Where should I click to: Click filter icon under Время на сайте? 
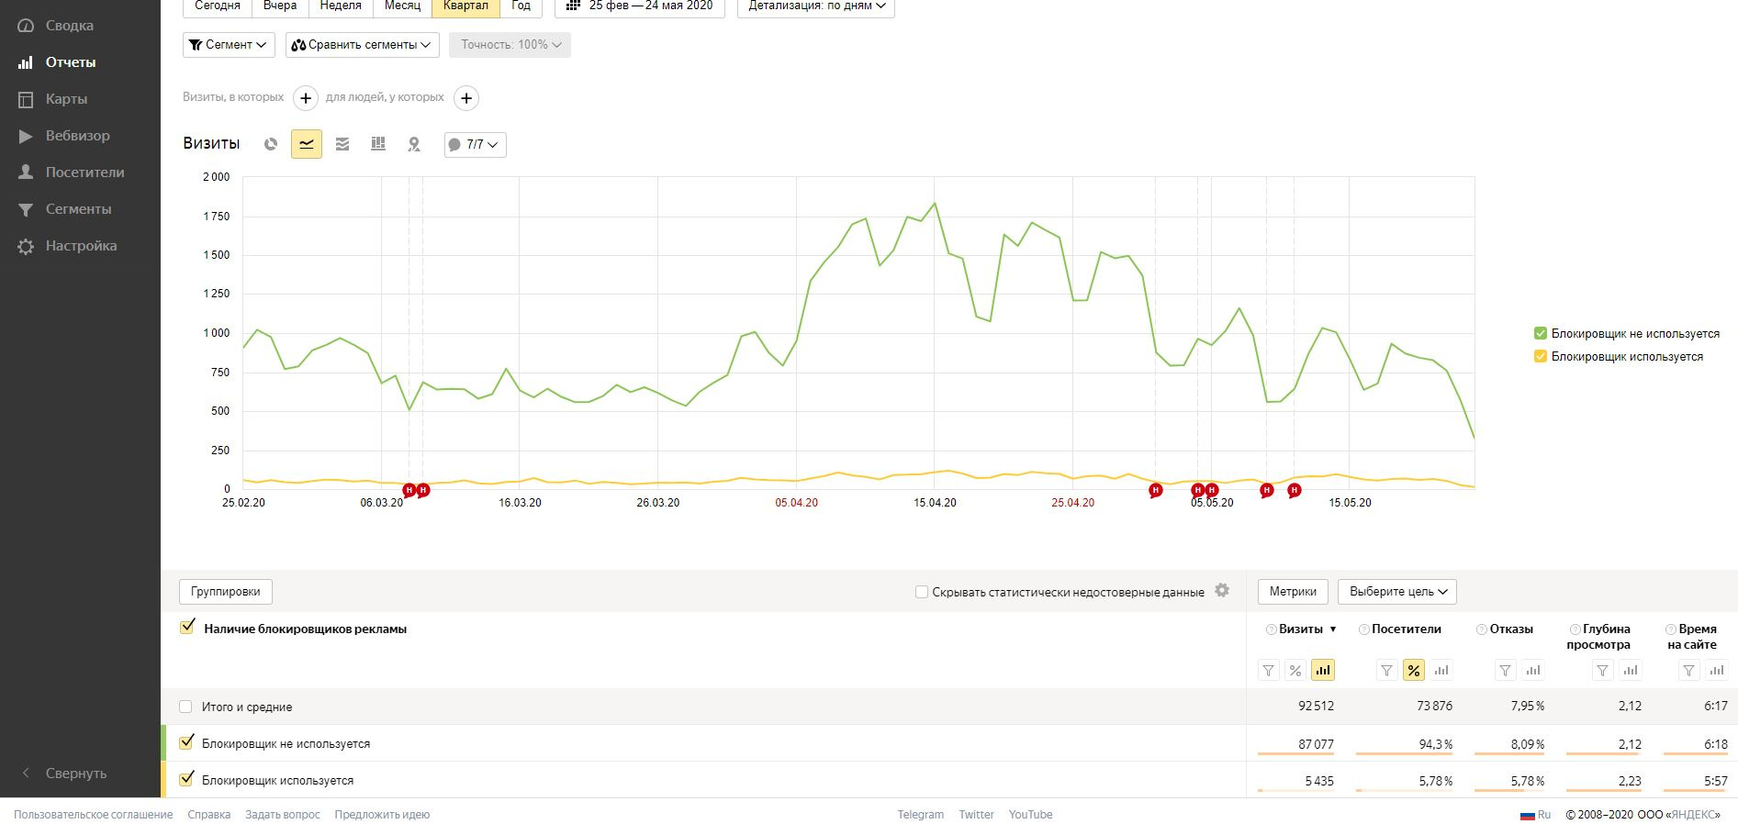point(1689,671)
